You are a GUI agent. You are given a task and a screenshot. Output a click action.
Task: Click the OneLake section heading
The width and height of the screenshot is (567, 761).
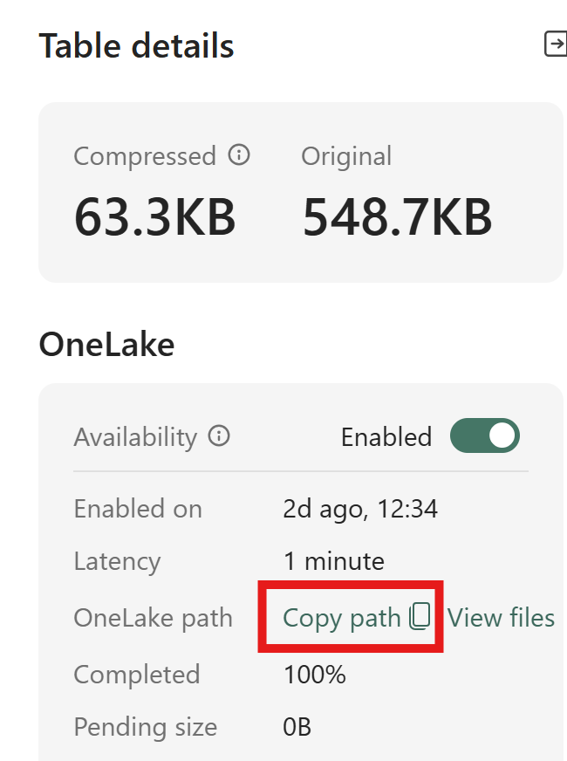pyautogui.click(x=106, y=345)
